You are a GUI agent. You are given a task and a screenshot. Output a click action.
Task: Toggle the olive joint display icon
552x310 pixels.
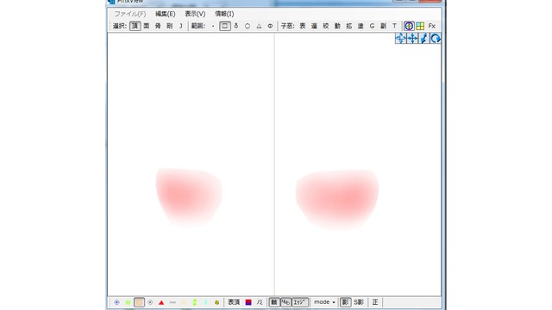(x=216, y=302)
